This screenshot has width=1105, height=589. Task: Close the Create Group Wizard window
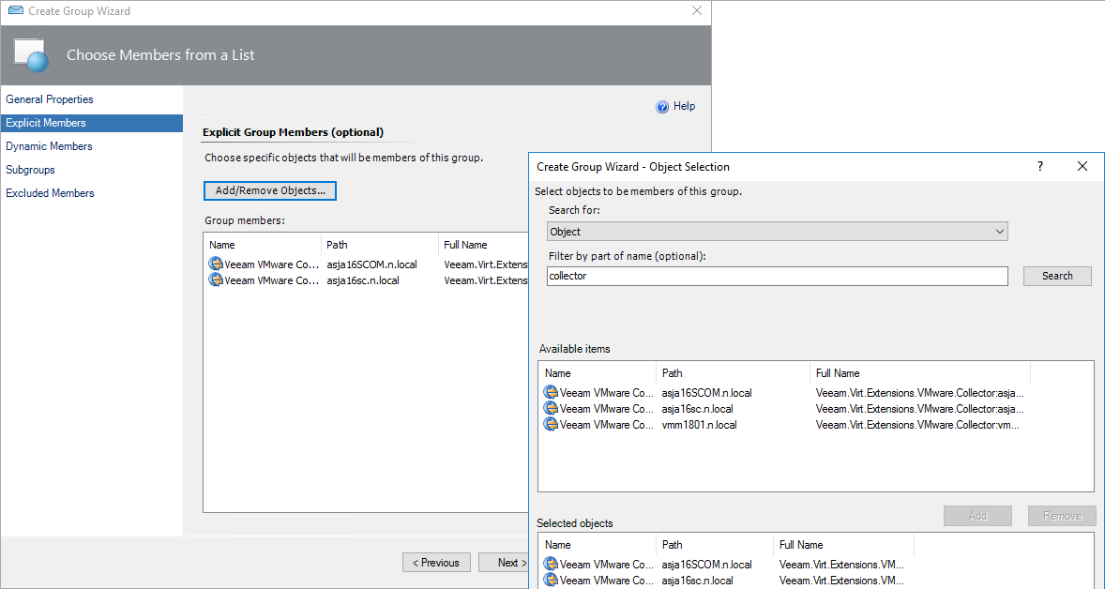click(x=696, y=10)
